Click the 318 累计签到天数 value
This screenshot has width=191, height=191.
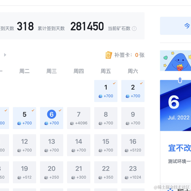[x=25, y=26]
